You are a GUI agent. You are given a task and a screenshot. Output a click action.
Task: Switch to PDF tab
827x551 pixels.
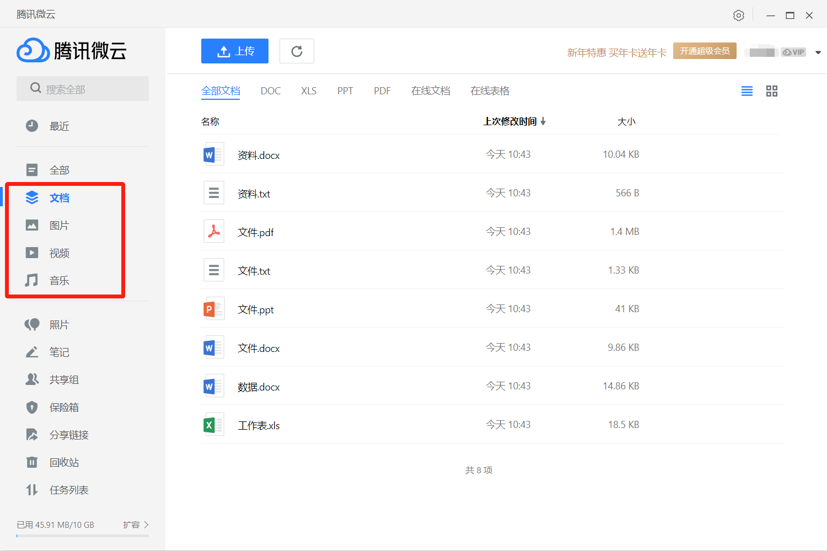click(382, 91)
